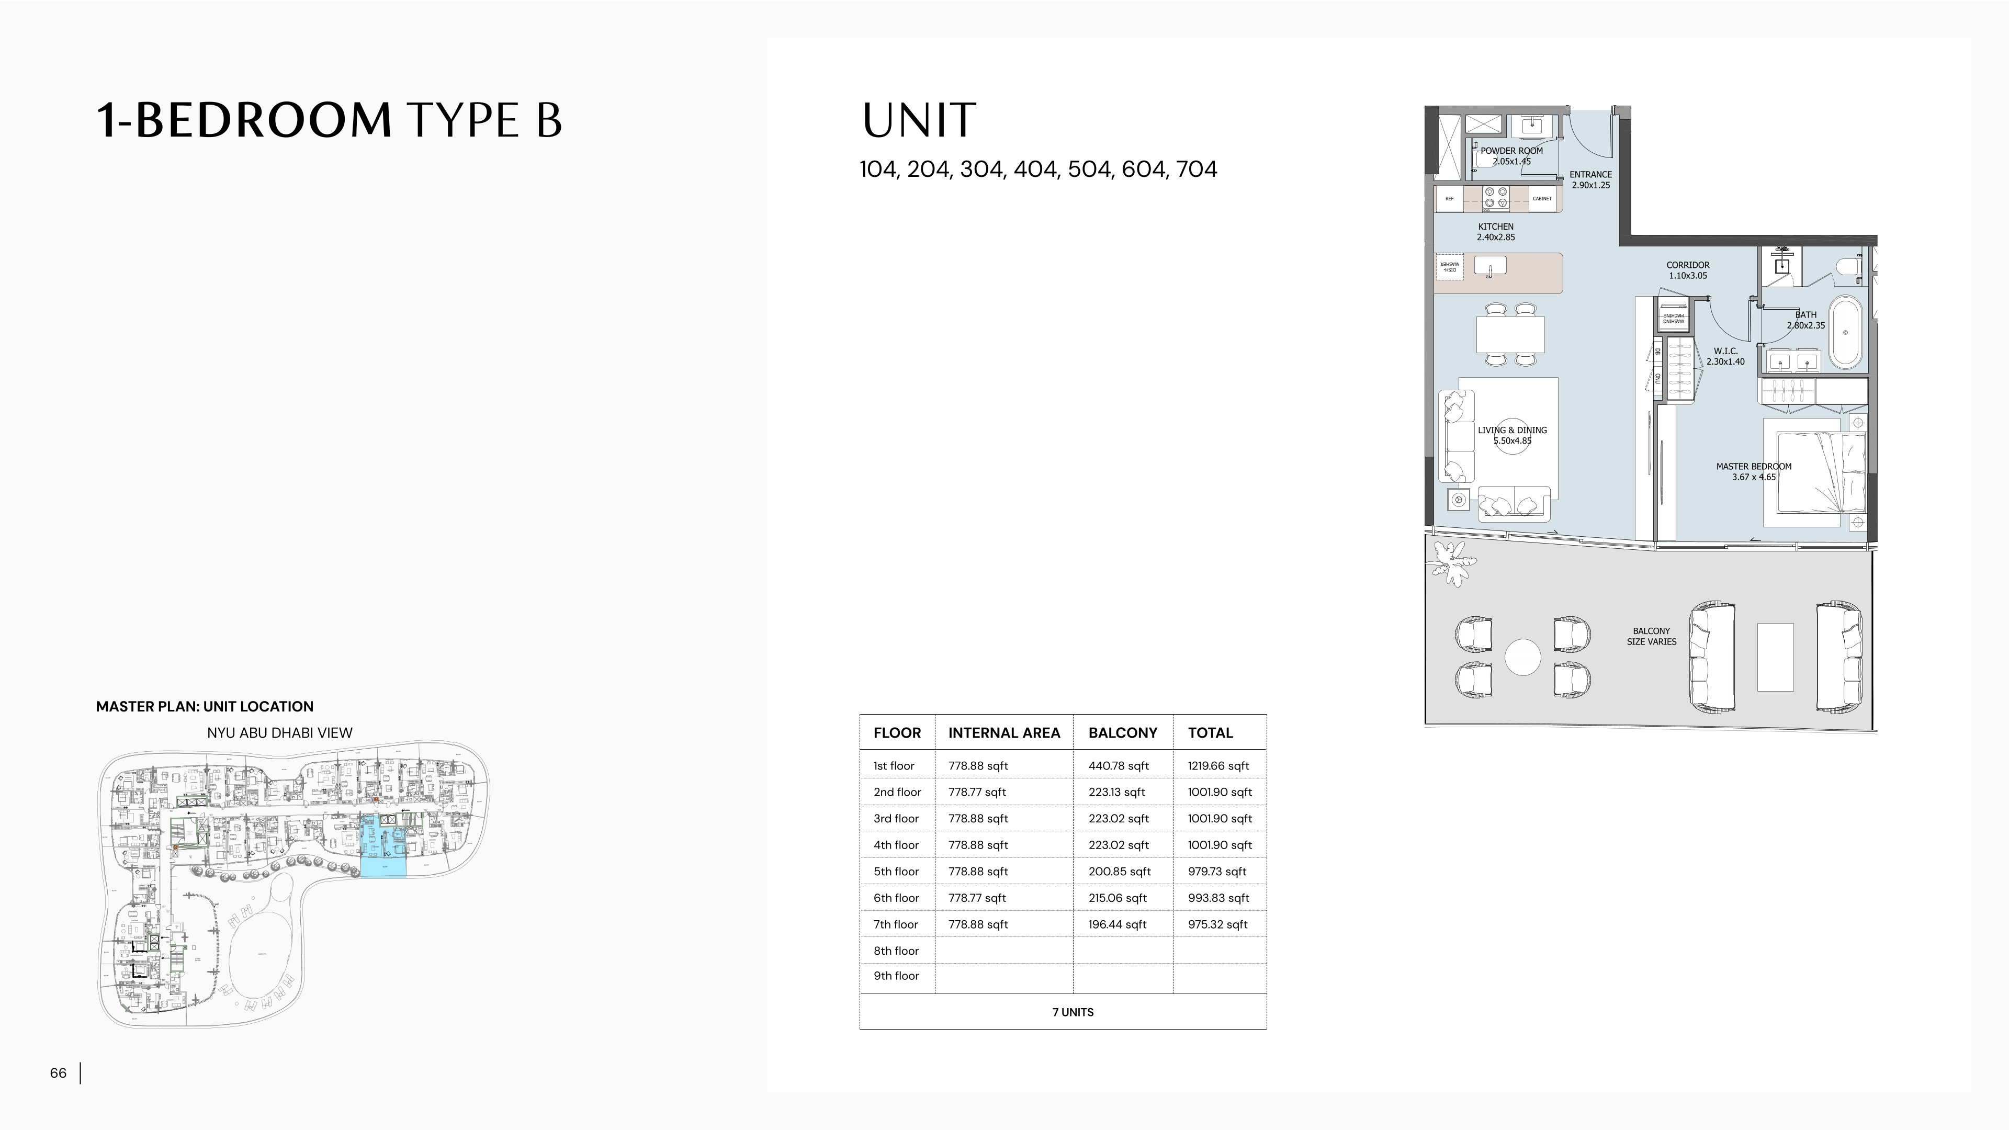This screenshot has height=1130, width=2009.
Task: Select the dining table with four chairs
Action: click(1510, 334)
